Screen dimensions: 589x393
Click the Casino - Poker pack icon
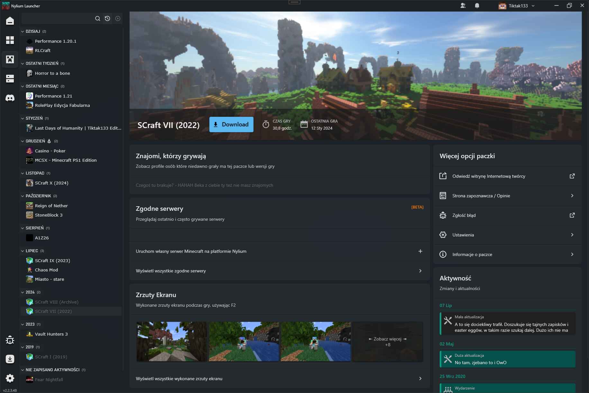tap(30, 151)
